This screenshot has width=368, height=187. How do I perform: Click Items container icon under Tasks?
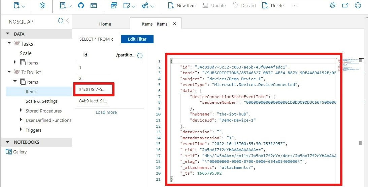tap(23, 62)
